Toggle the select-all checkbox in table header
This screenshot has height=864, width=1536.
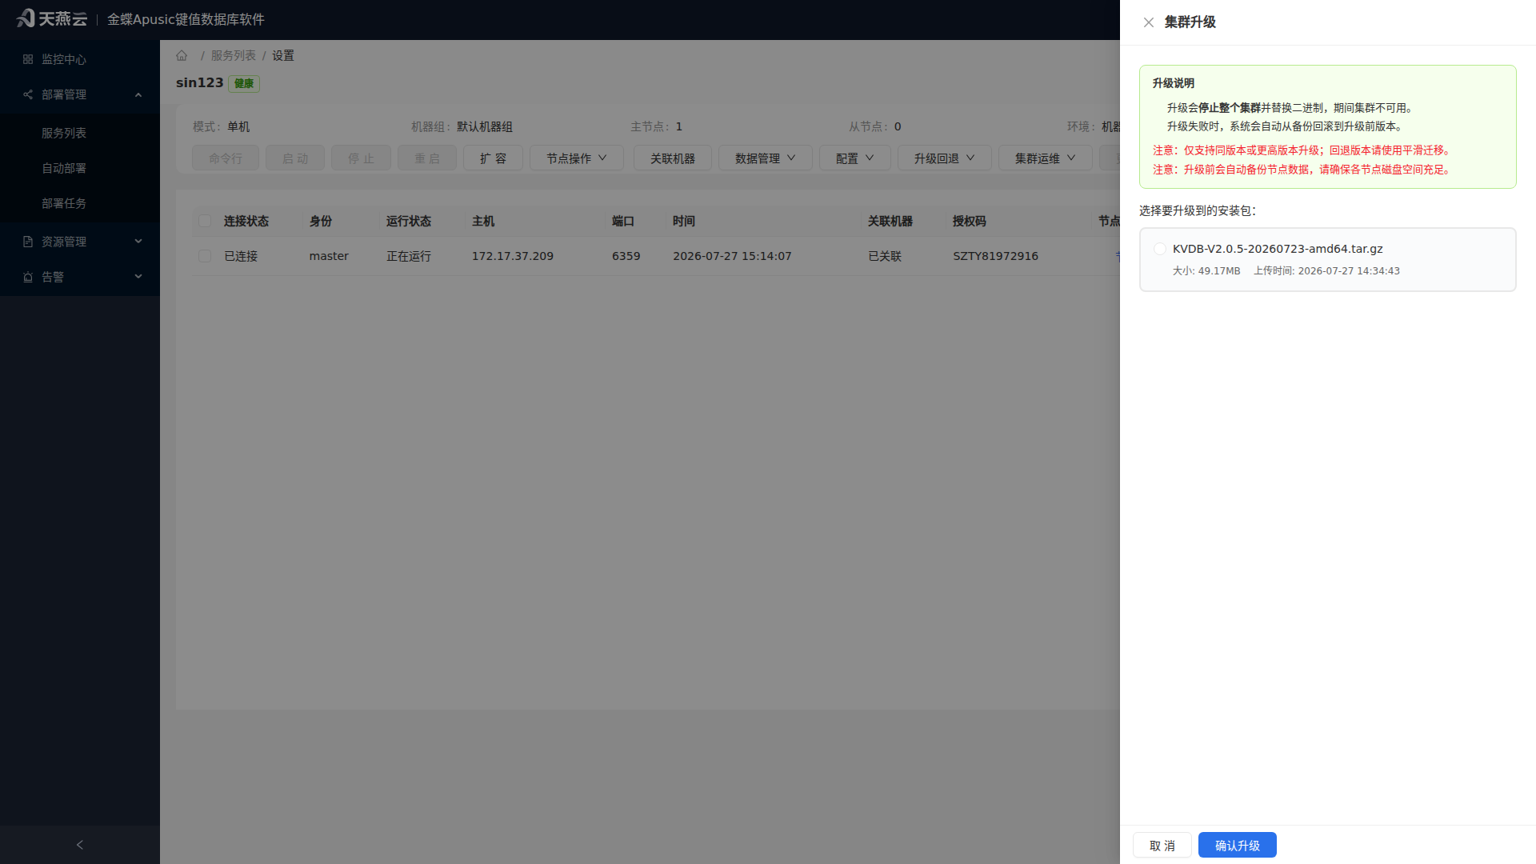tap(205, 221)
